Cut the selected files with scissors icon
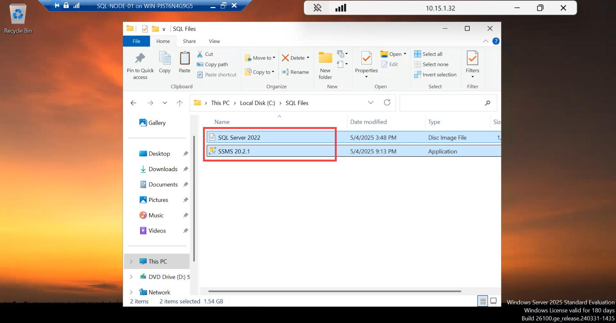This screenshot has width=616, height=323. coord(200,54)
